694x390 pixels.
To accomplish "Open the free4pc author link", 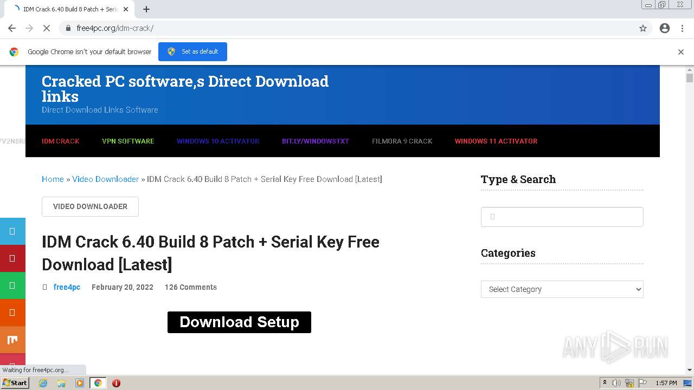I will 67,287.
